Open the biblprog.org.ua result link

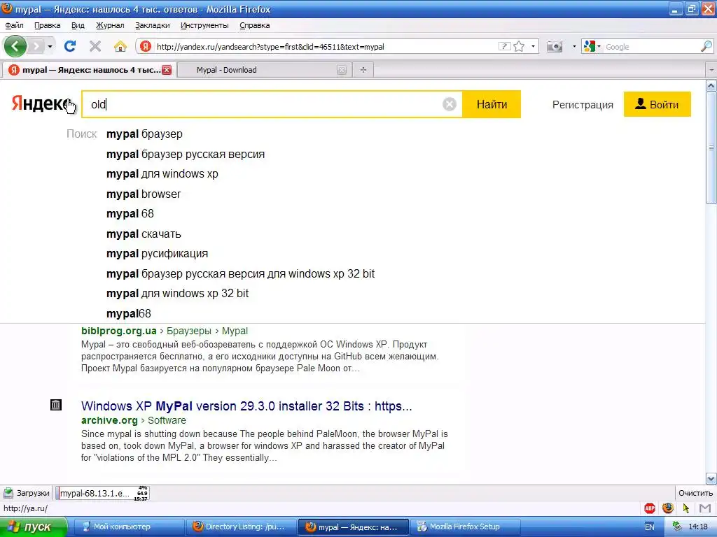(x=119, y=331)
